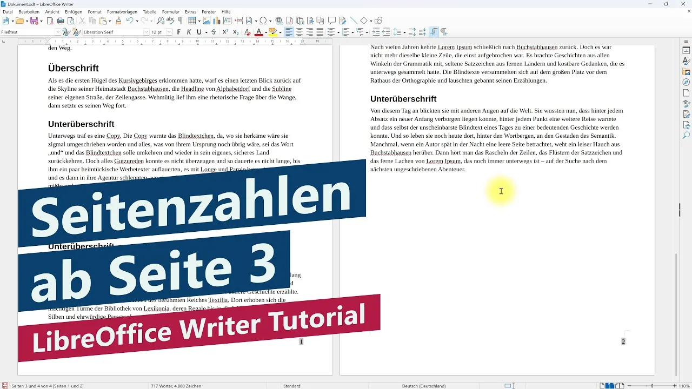Viewport: 692px width, 389px height.
Task: Select the Insert line tool
Action: 354,21
